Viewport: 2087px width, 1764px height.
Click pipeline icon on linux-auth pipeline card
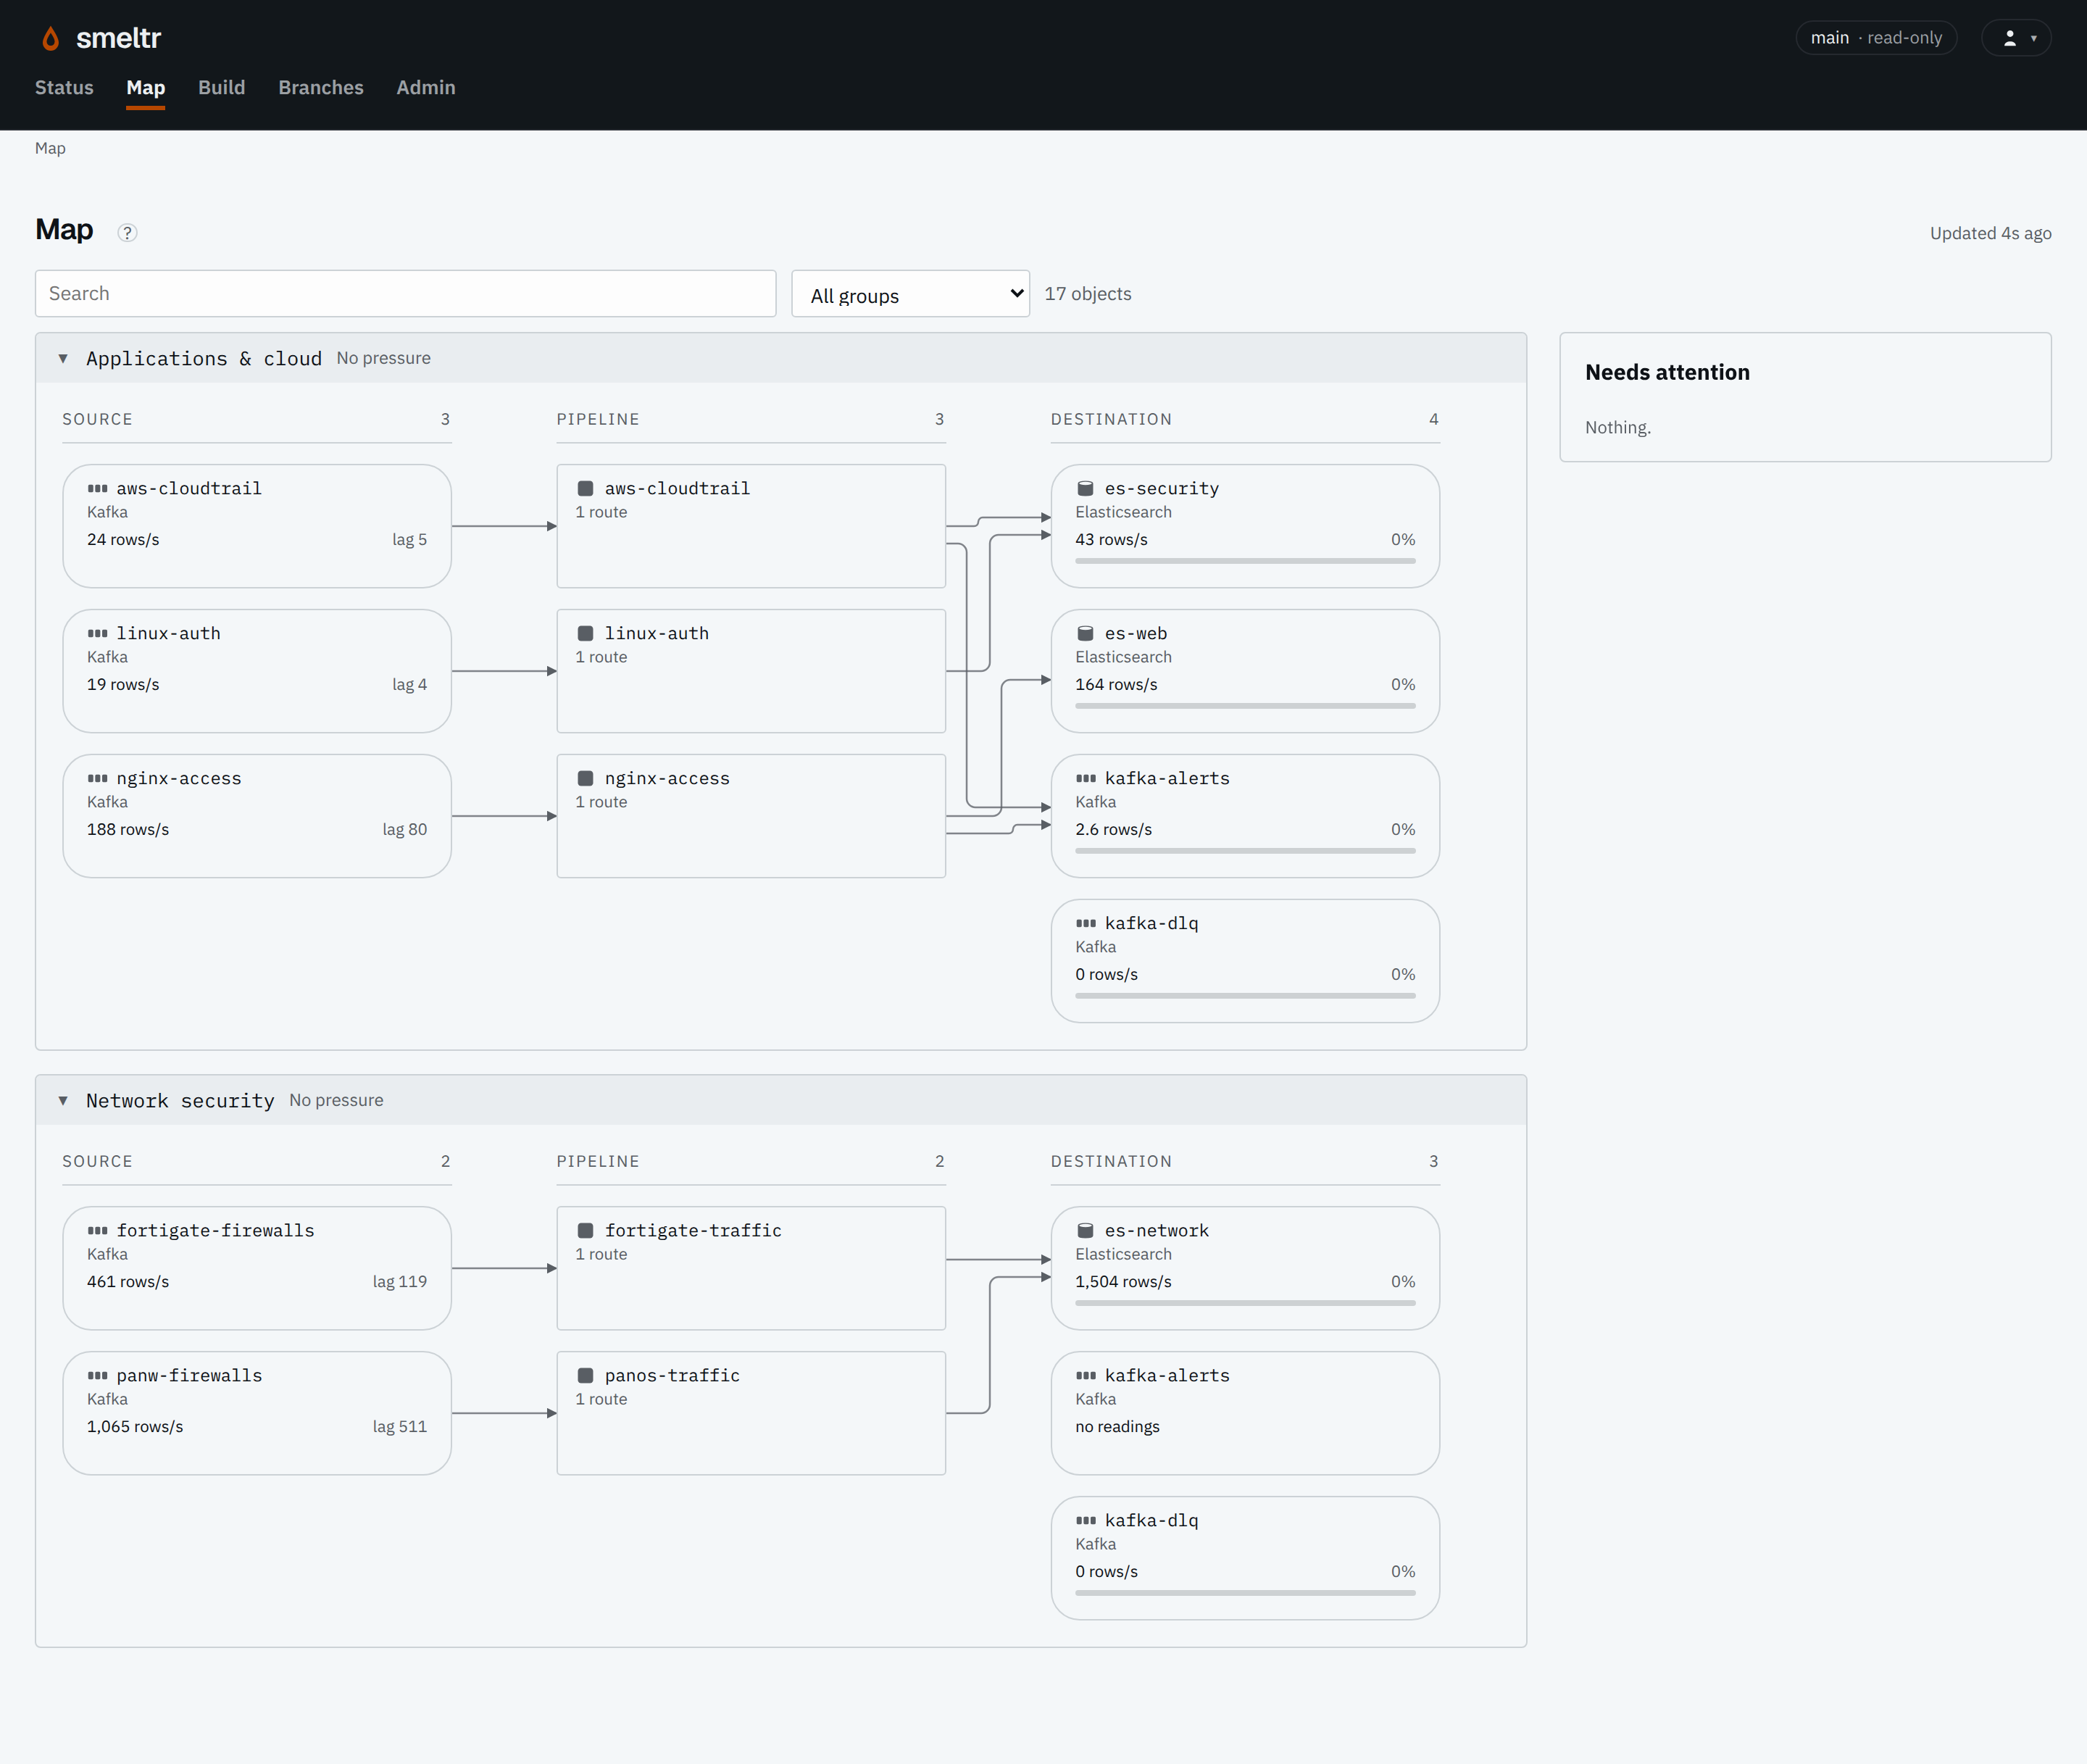586,634
